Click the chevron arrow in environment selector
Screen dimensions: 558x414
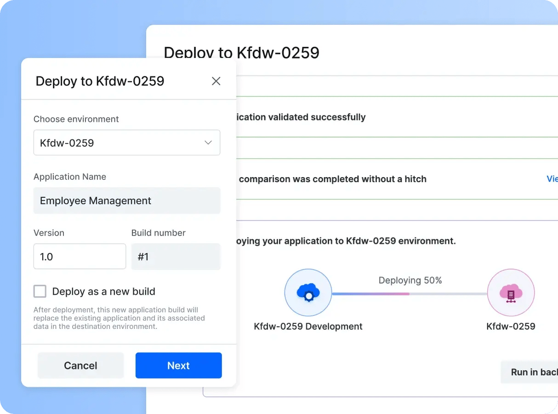coord(208,143)
